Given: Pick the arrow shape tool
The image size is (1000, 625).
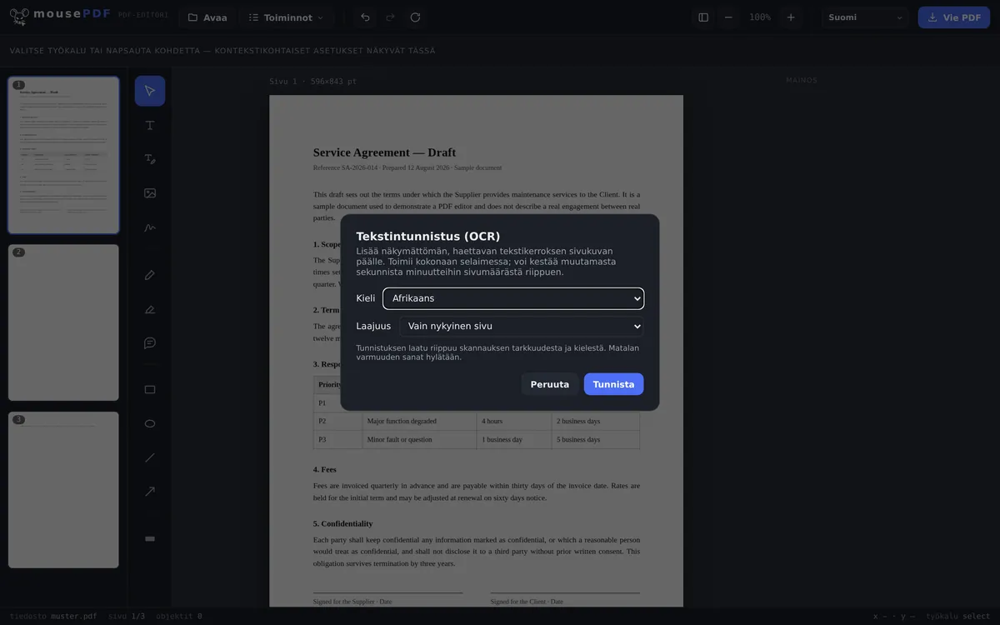Looking at the screenshot, I should [150, 492].
